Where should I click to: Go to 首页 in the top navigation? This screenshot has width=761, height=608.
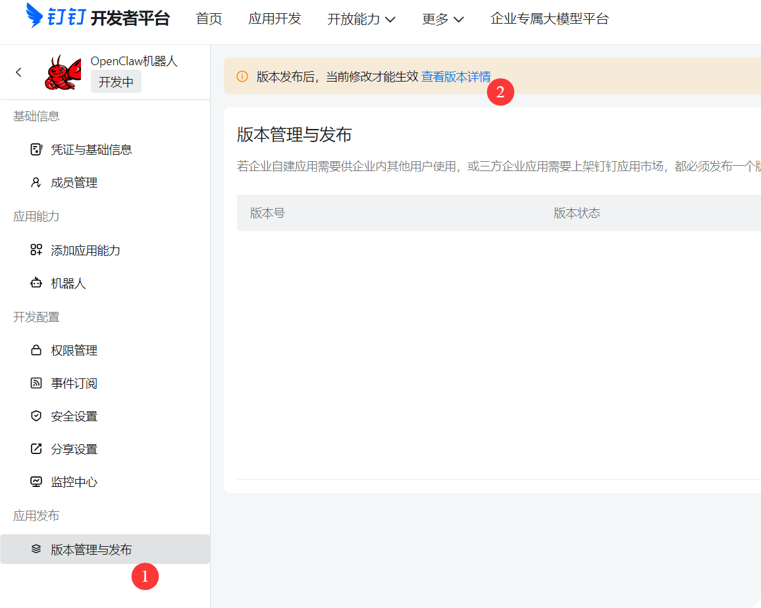coord(209,19)
